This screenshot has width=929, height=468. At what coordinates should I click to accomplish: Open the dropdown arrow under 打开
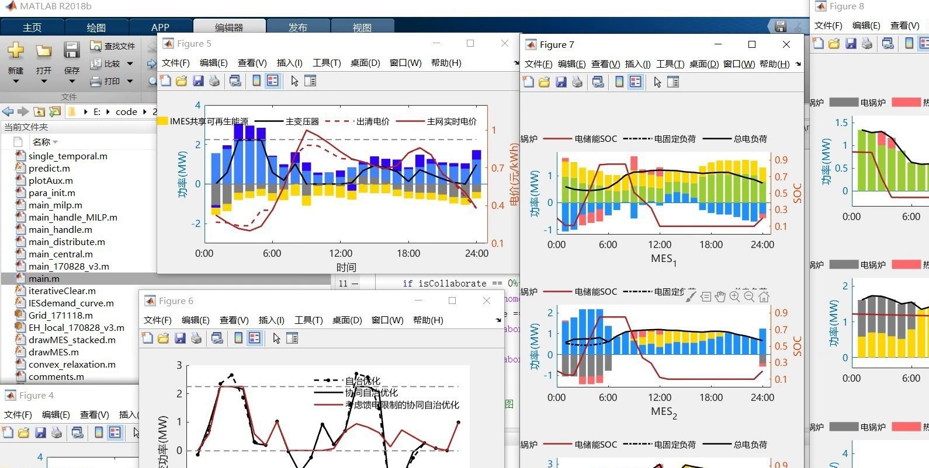[43, 81]
